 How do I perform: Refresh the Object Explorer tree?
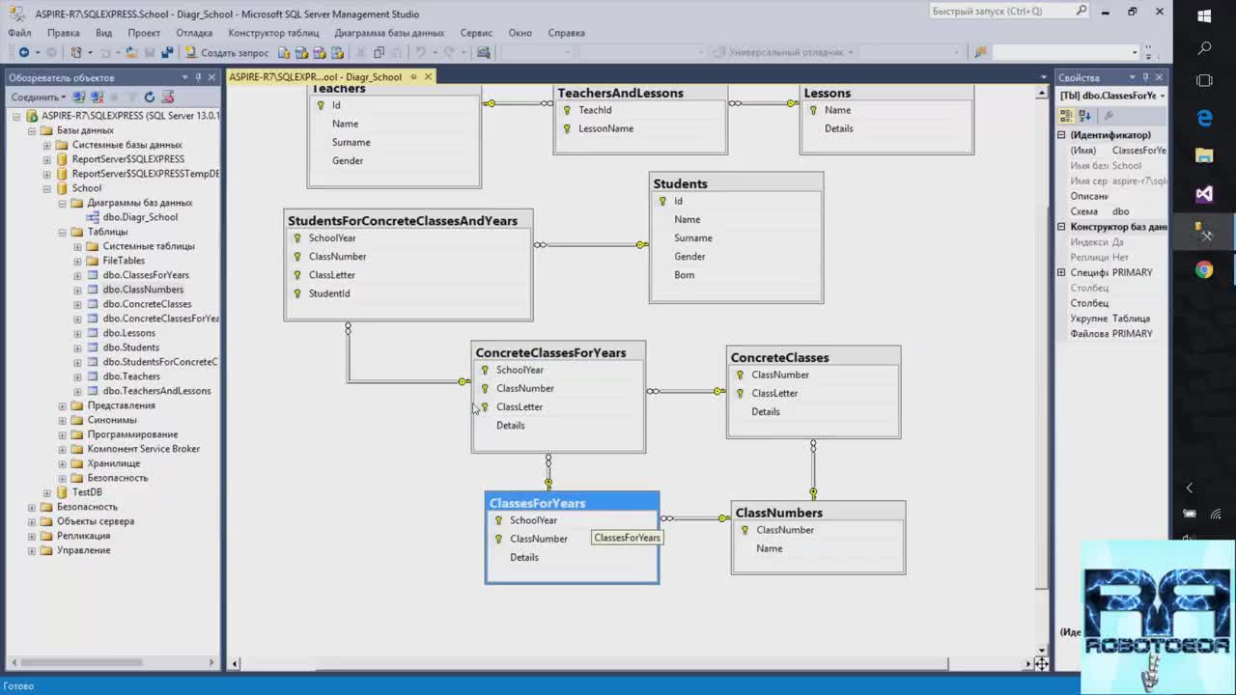pos(149,97)
